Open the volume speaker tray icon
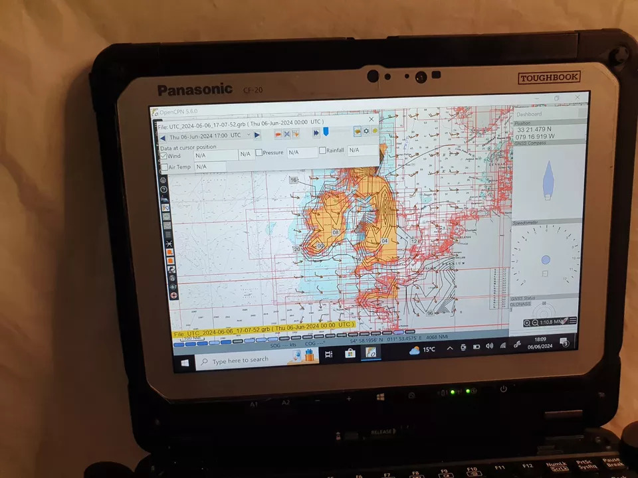 click(x=490, y=346)
